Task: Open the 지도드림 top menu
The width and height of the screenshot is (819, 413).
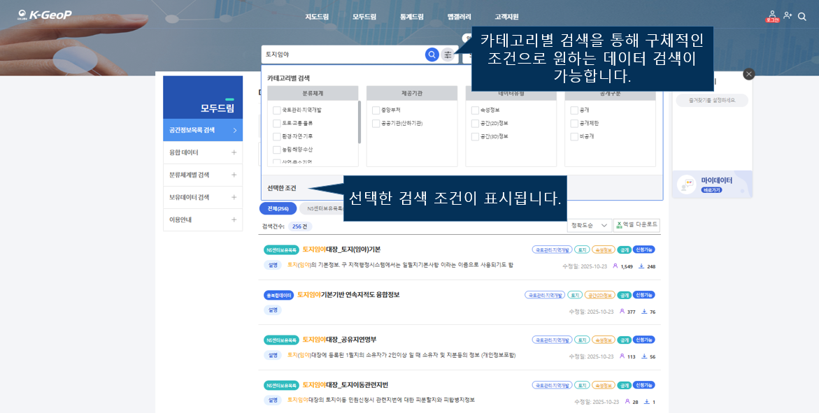Action: tap(317, 16)
